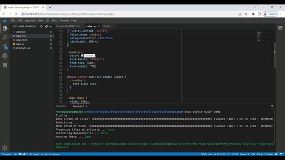Select index.css in the Explorer

click(x=32, y=36)
